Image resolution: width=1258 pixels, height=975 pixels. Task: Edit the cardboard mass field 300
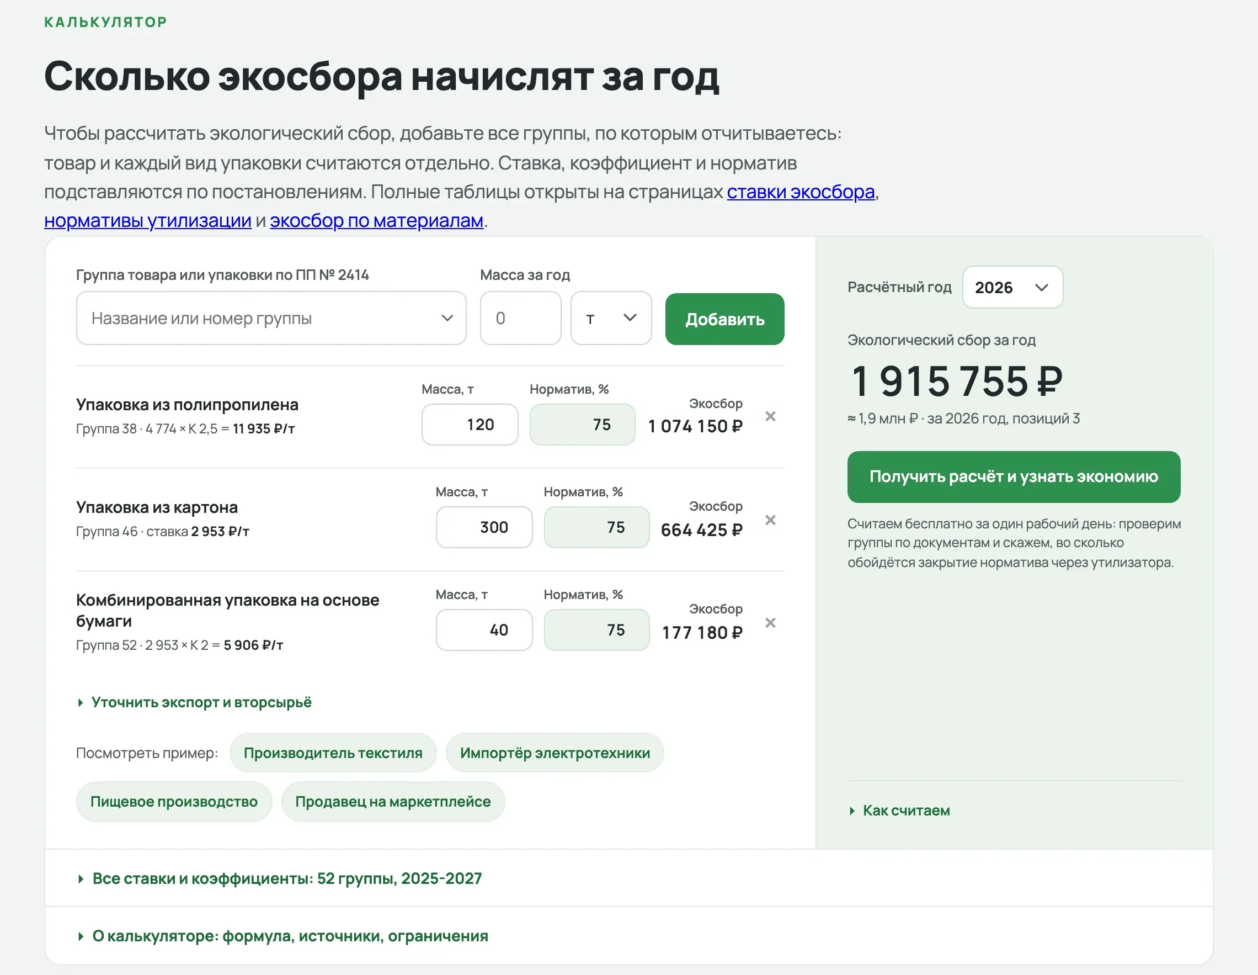pyautogui.click(x=484, y=527)
